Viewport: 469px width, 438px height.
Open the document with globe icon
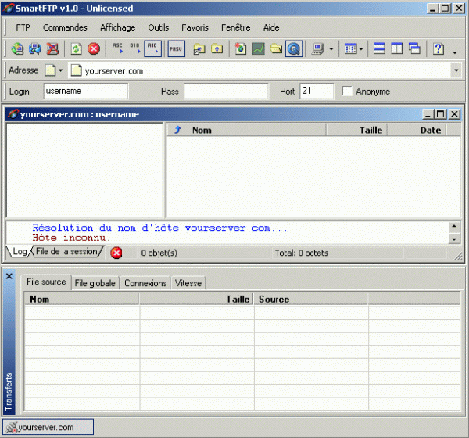241,48
